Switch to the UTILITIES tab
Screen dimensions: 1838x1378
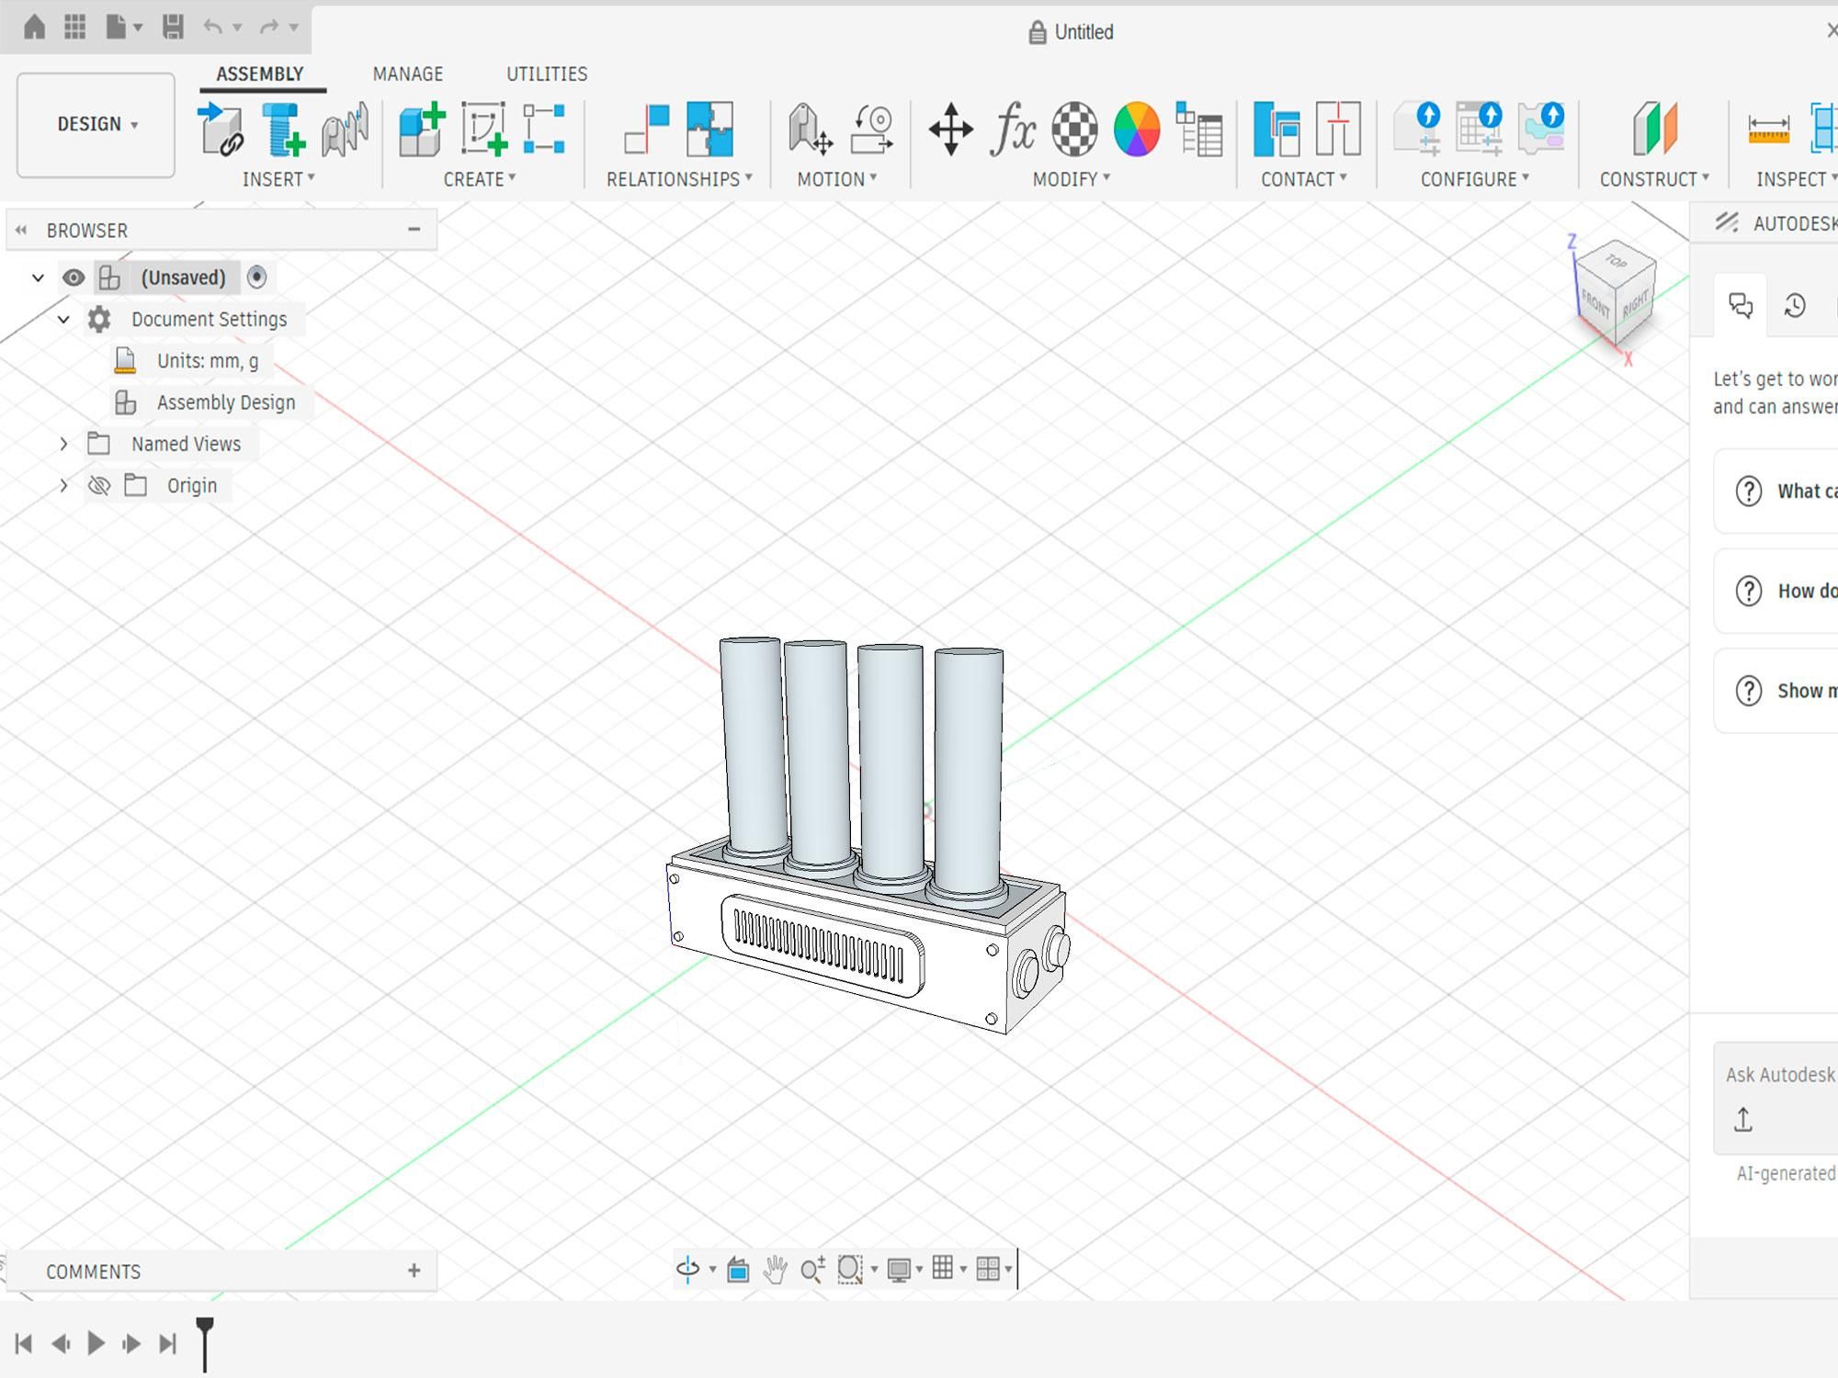pos(547,74)
